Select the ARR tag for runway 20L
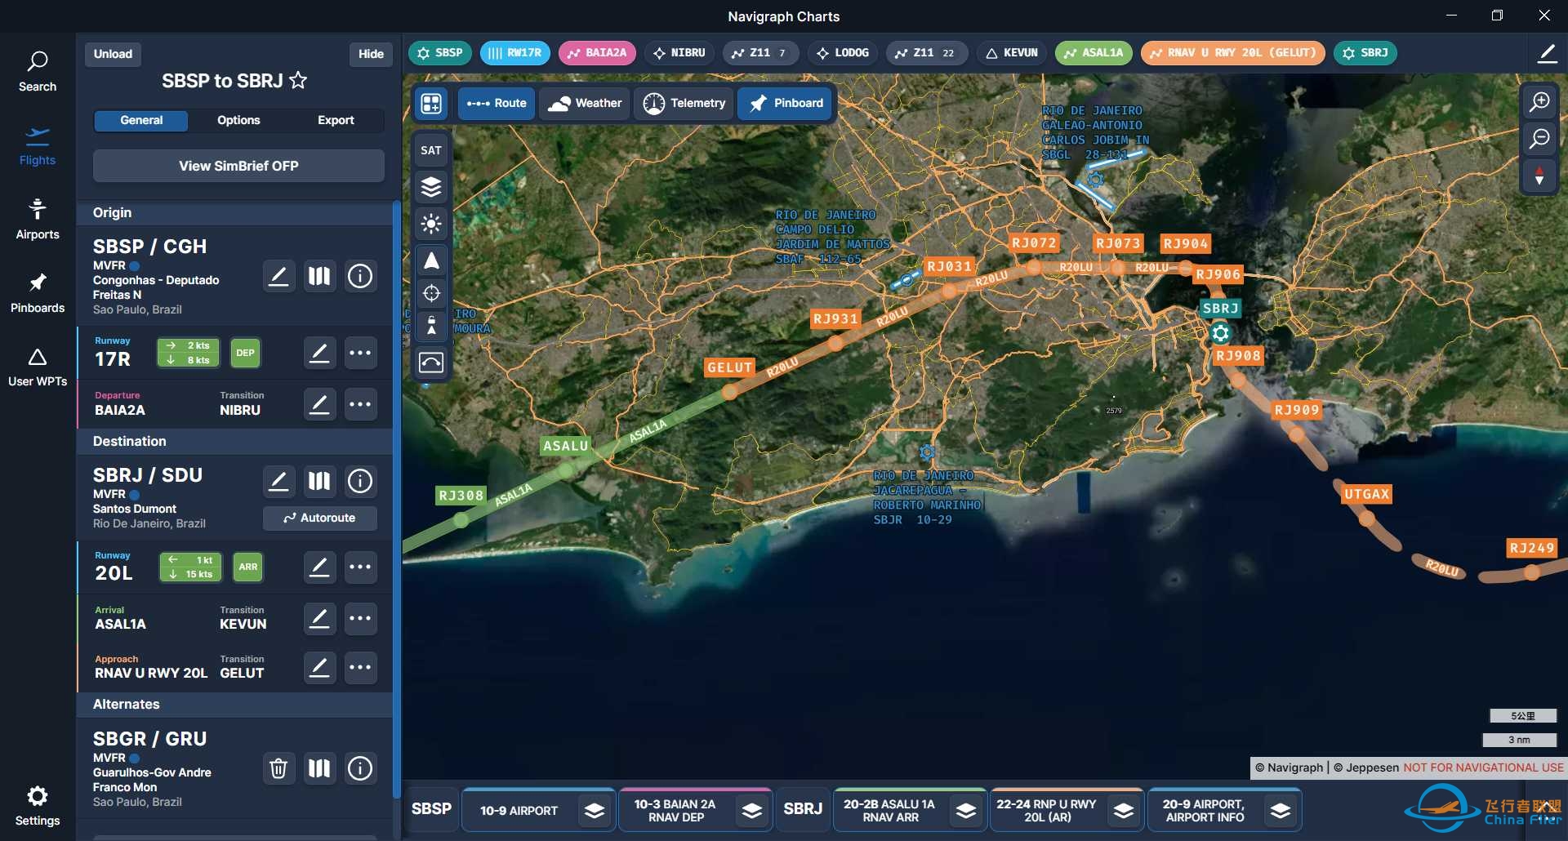The width and height of the screenshot is (1568, 841). pyautogui.click(x=248, y=567)
